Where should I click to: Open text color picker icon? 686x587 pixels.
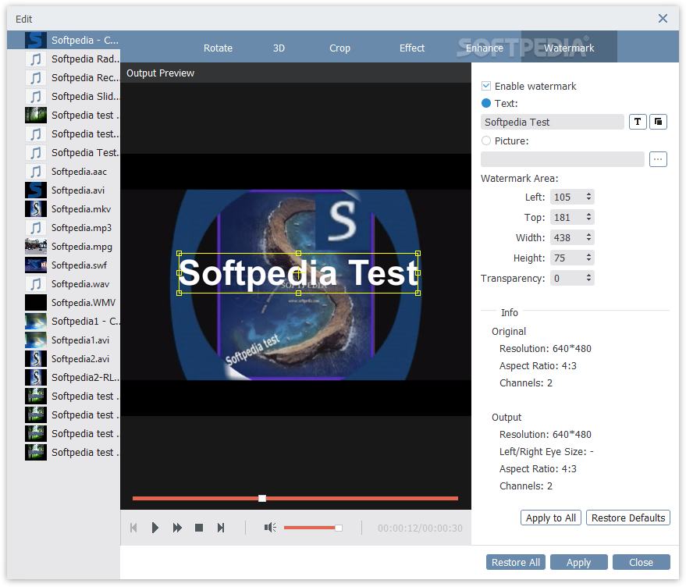click(x=658, y=122)
